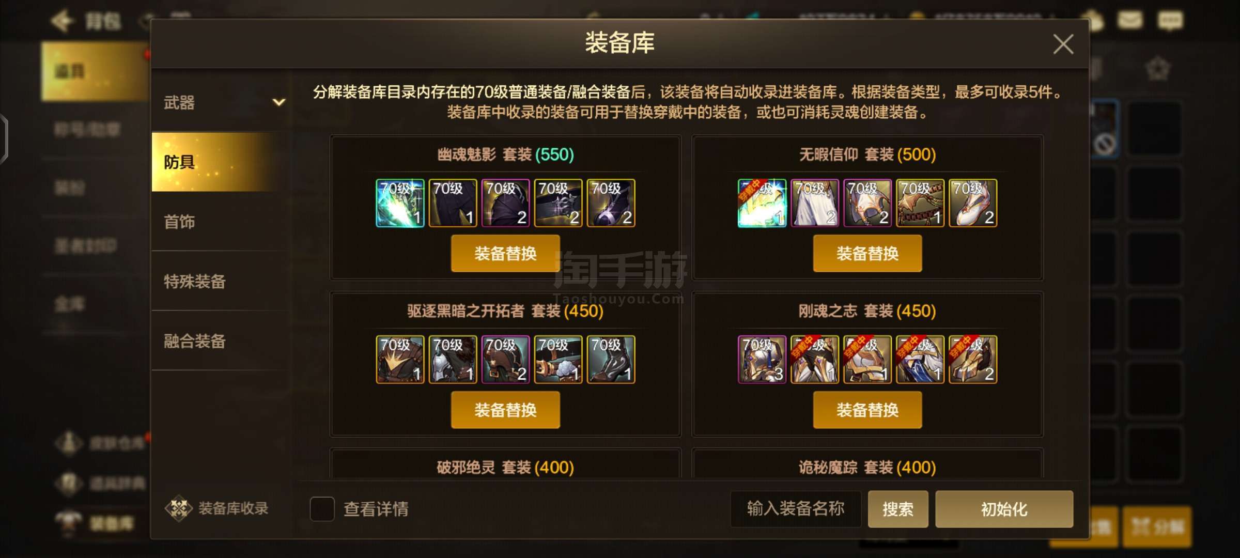
Task: Click the belt icon in 无暇信仰 set
Action: tap(920, 203)
